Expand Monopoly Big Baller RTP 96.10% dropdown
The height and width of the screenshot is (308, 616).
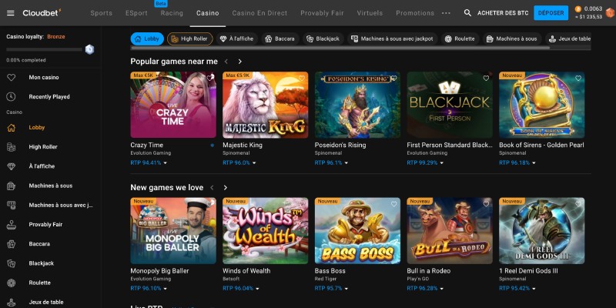coord(166,289)
